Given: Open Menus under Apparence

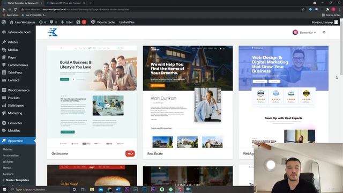Looking at the screenshot, I should (7, 168).
